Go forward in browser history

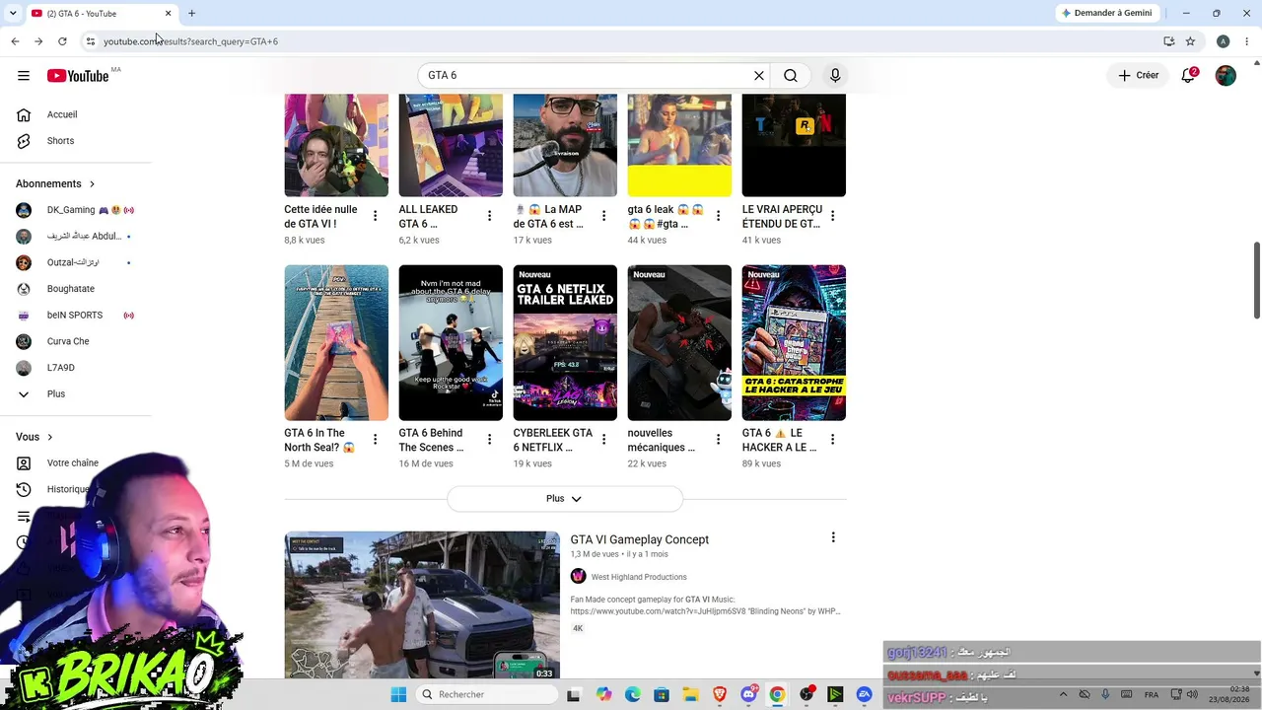click(x=38, y=41)
